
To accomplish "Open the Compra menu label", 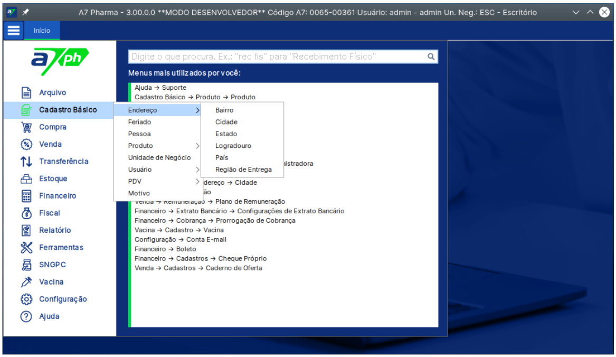I will 53,127.
